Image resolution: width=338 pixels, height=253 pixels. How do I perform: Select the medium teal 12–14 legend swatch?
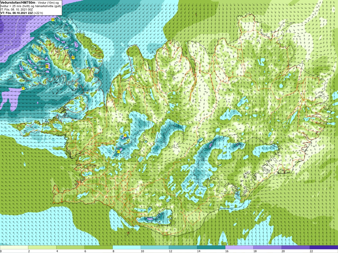[x=183, y=247]
